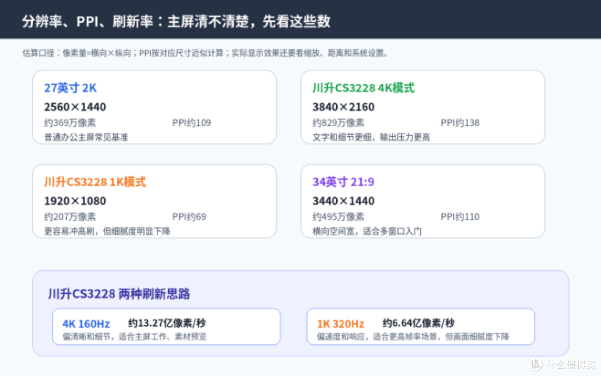Select the 27英寸 2K card title
Screen dimensions: 601x377
click(70, 88)
